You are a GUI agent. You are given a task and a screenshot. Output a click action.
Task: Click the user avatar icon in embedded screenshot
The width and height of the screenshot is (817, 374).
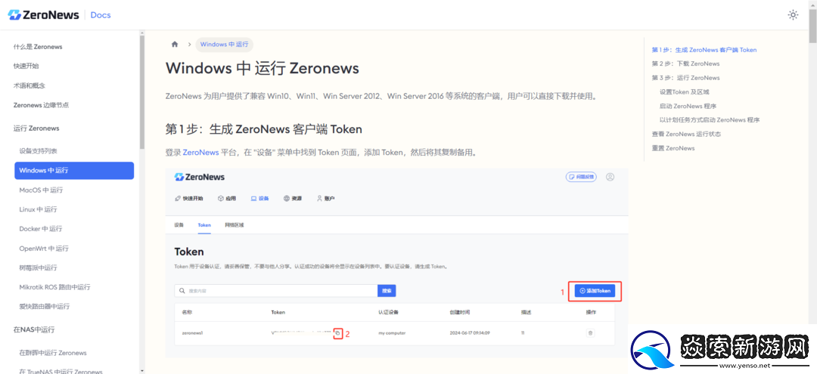(610, 177)
